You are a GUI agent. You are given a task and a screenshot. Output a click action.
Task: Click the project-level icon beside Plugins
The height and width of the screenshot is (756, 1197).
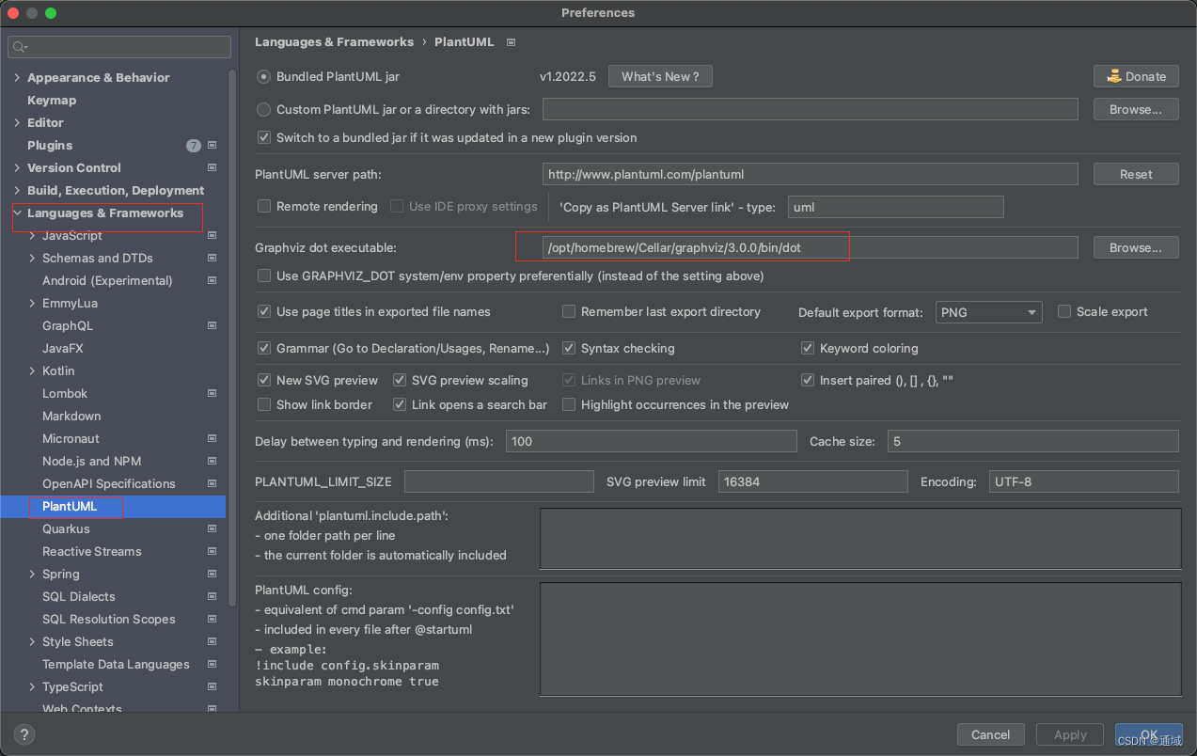tap(212, 145)
